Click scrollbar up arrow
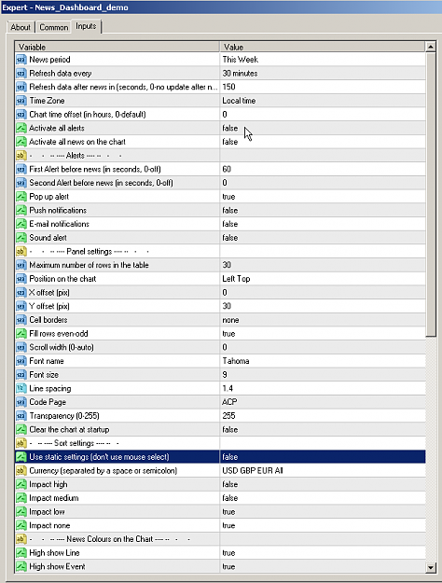The width and height of the screenshot is (442, 583). 431,47
